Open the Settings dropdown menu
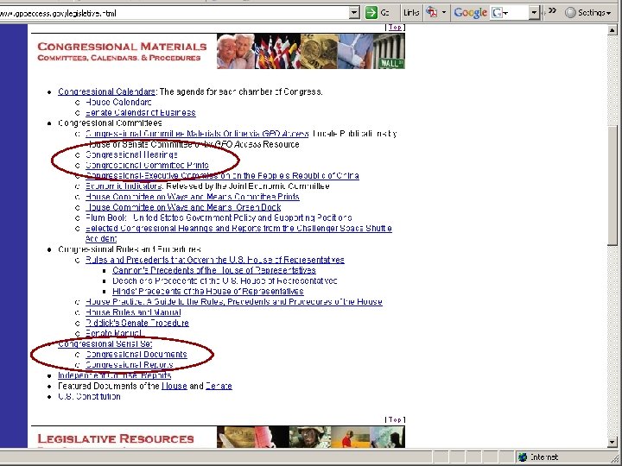The image size is (622, 466). [593, 13]
